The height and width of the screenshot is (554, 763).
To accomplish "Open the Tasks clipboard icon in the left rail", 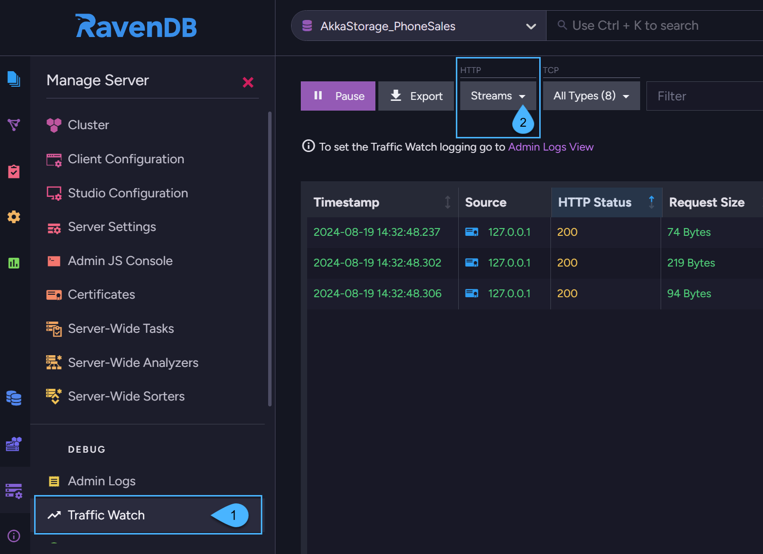I will pos(14,171).
